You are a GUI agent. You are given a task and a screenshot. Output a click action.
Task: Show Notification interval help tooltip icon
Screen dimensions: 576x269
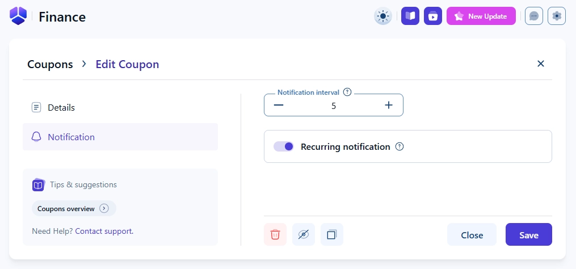(x=348, y=92)
